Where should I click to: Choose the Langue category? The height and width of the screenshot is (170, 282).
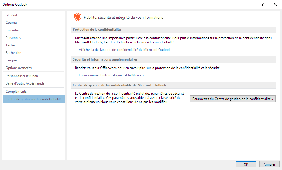[34, 60]
